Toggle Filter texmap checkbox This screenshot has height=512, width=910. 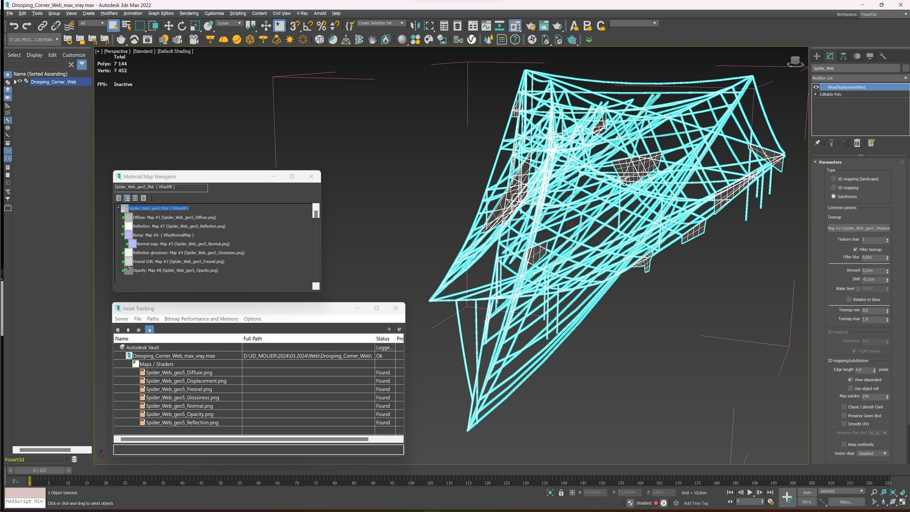855,249
